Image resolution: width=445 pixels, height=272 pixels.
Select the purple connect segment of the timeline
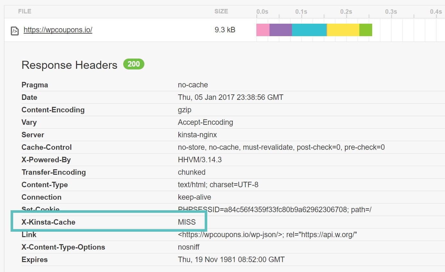(x=280, y=29)
